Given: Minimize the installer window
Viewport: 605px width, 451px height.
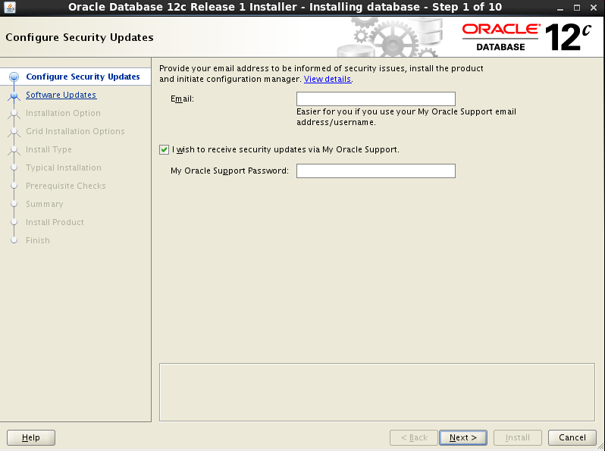Looking at the screenshot, I should click(x=560, y=8).
